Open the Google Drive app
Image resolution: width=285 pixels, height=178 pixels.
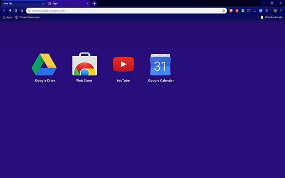pos(44,64)
